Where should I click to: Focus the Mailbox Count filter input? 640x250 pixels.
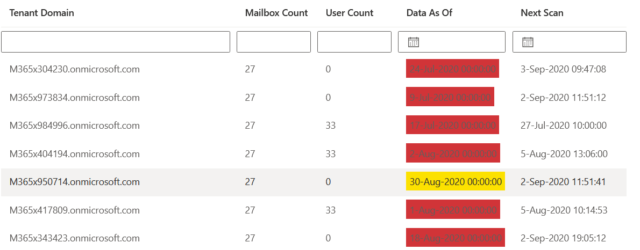click(x=274, y=42)
